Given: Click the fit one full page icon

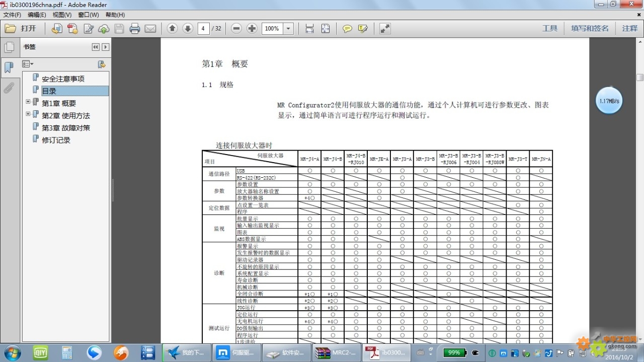Looking at the screenshot, I should [x=326, y=29].
